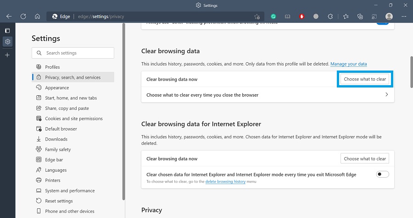Open the Favorites star-list icon
The height and width of the screenshot is (218, 413).
346,16
